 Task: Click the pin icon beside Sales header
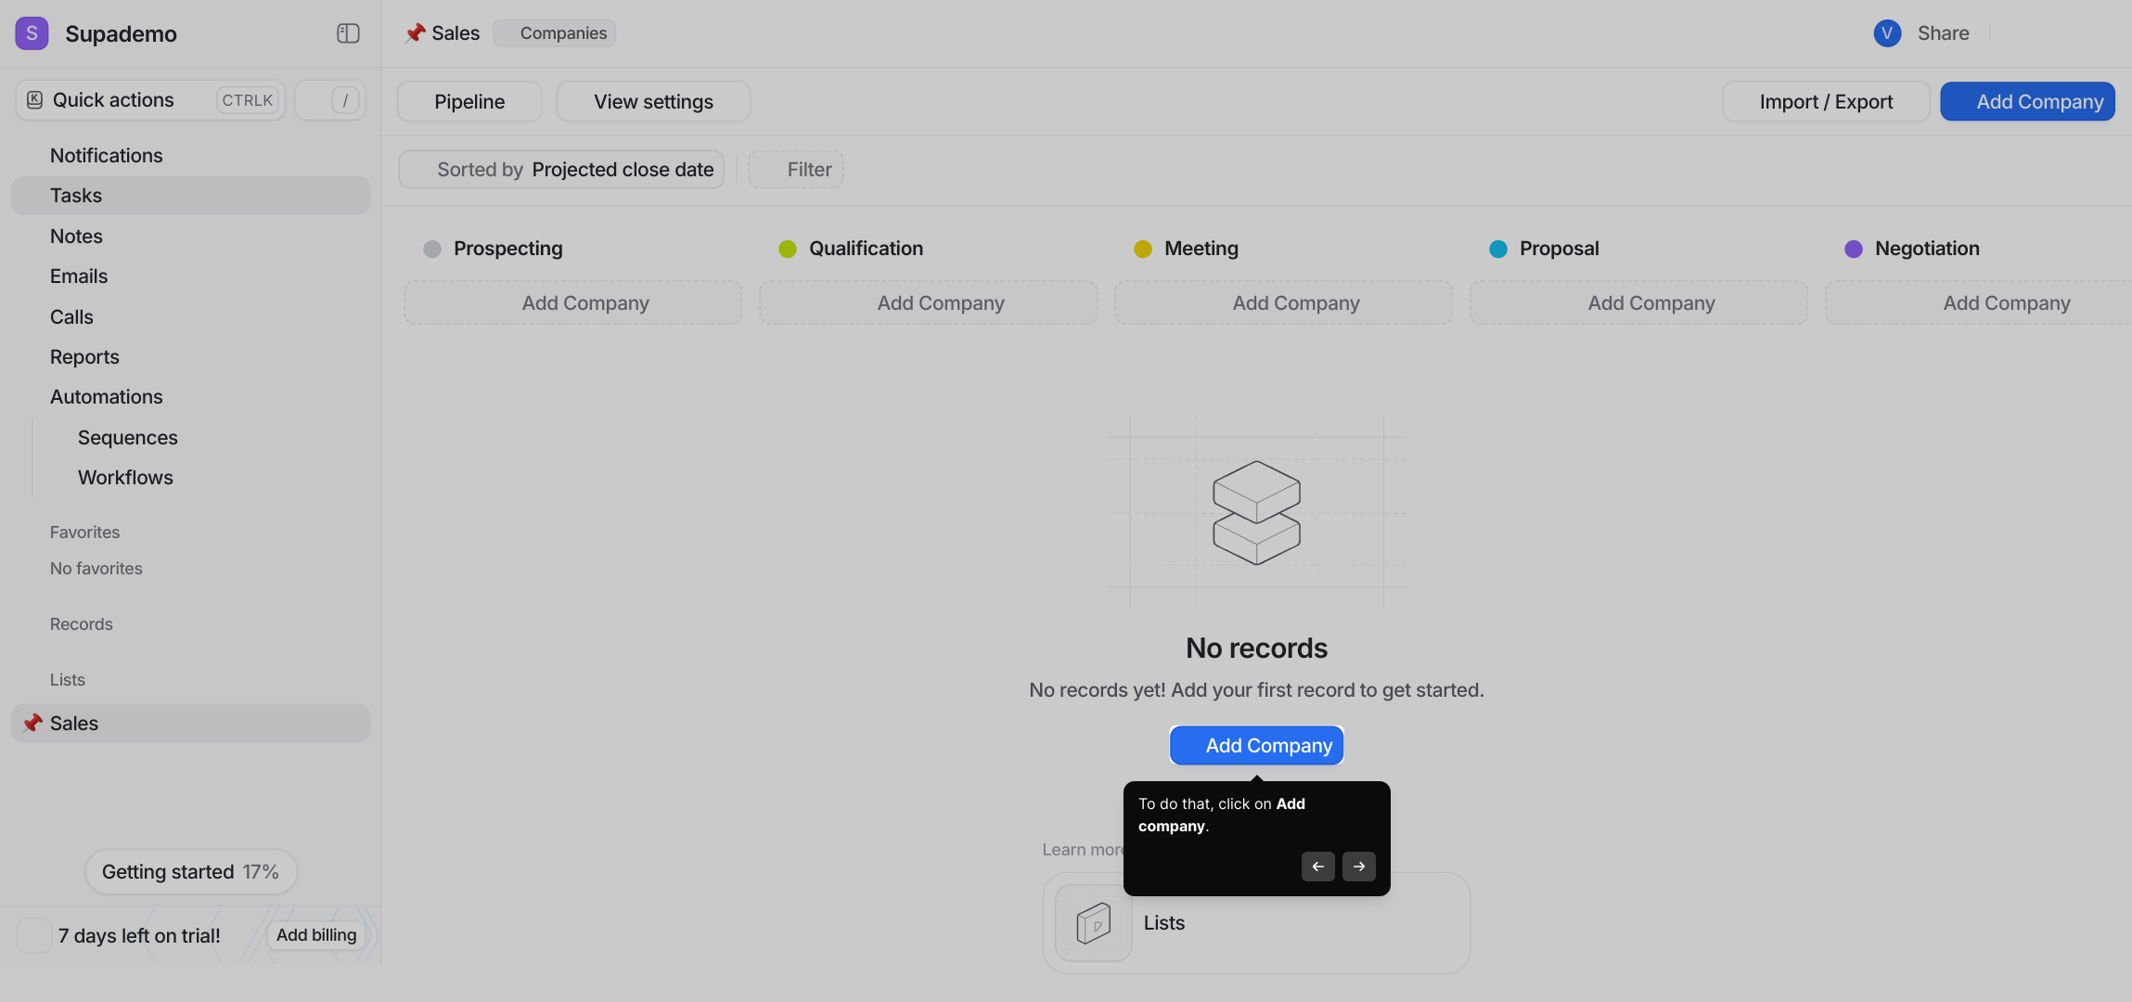pos(415,33)
